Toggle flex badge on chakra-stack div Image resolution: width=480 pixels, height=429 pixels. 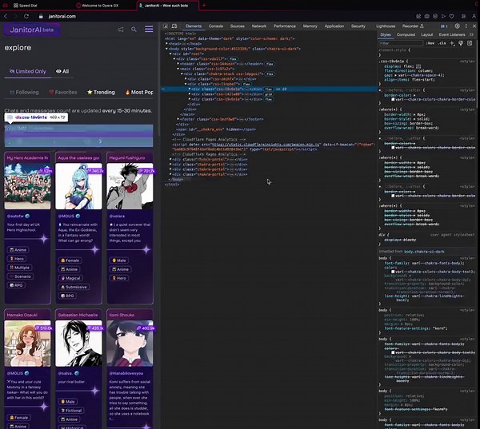pyautogui.click(x=270, y=74)
